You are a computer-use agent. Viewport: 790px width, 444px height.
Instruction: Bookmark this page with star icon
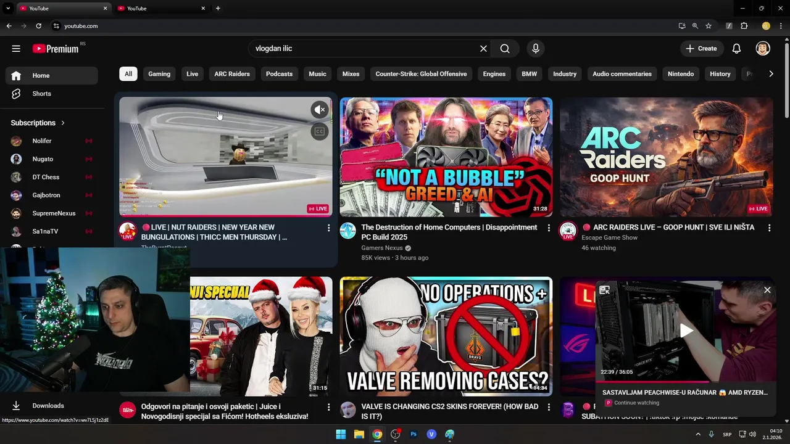click(x=709, y=26)
